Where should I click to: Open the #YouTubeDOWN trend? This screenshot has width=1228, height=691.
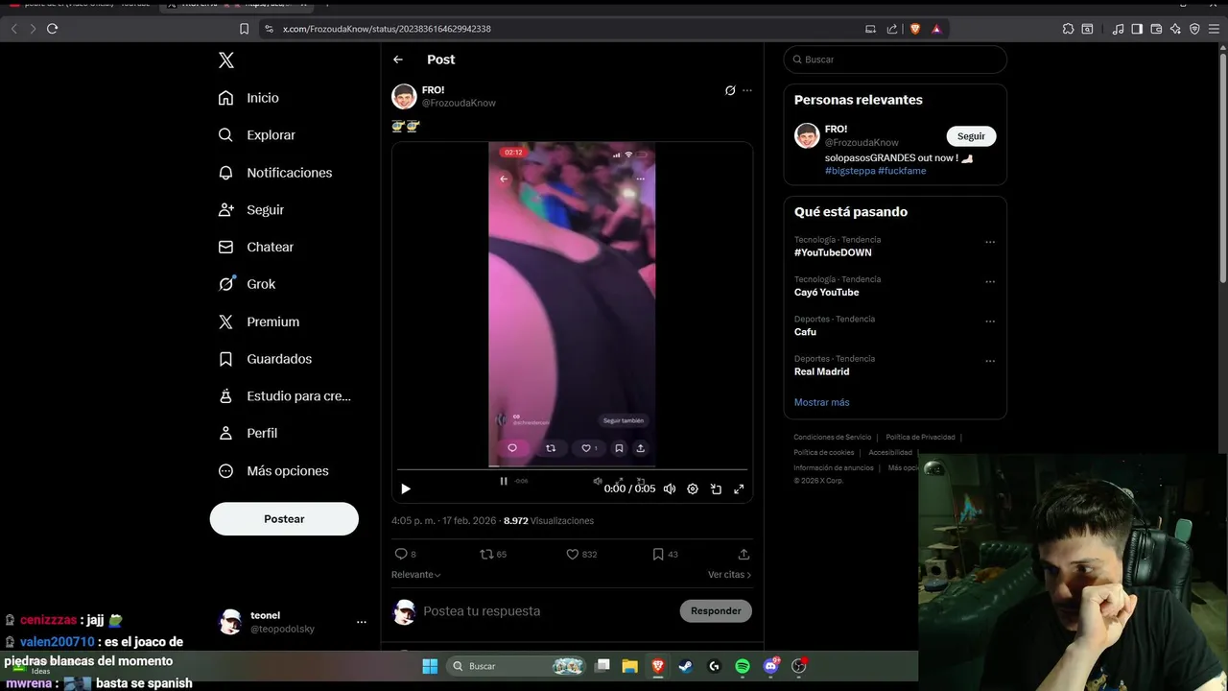tap(833, 252)
